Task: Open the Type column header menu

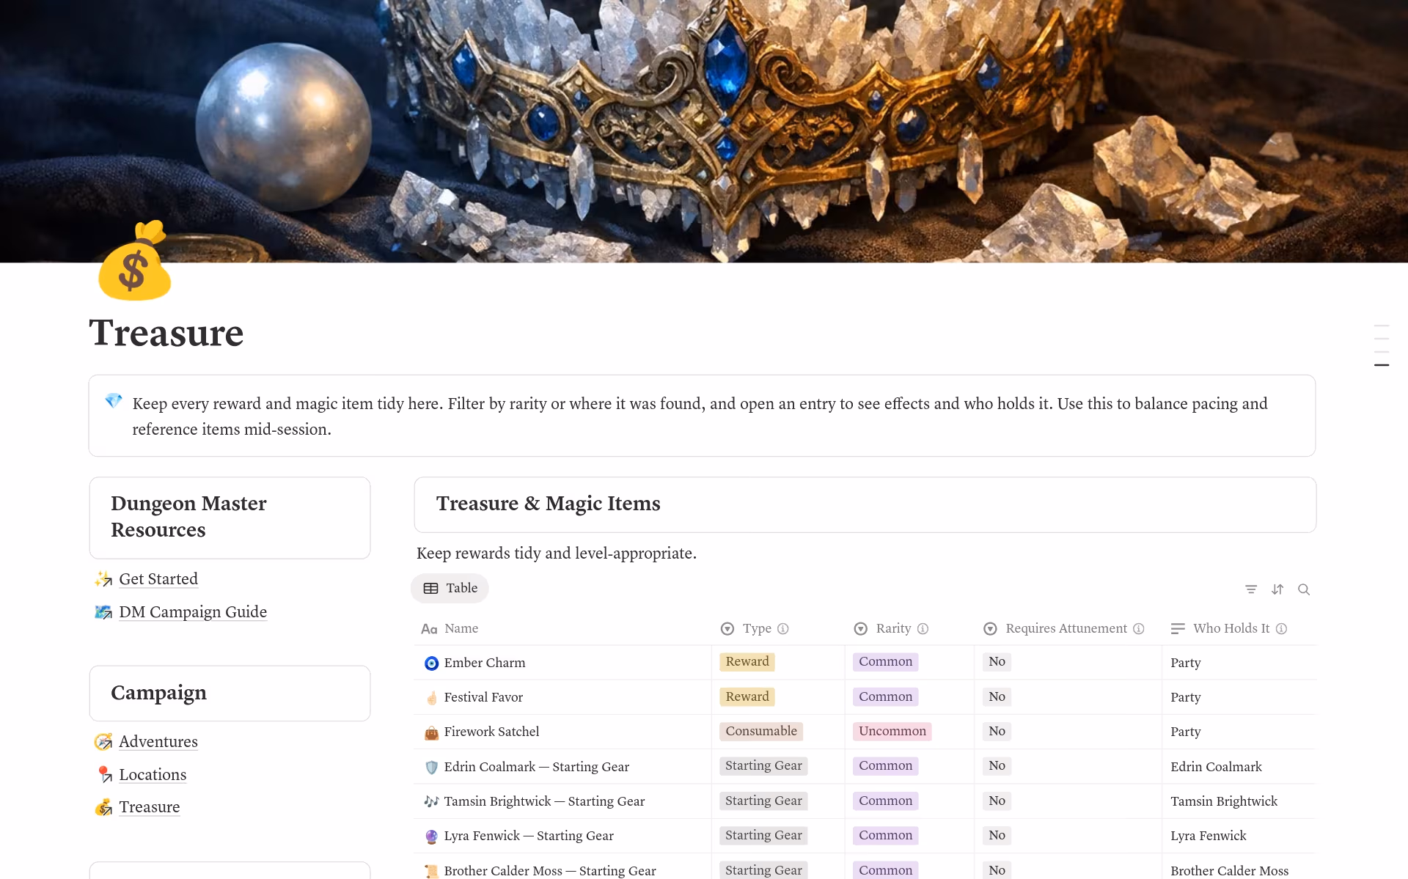Action: 756,628
